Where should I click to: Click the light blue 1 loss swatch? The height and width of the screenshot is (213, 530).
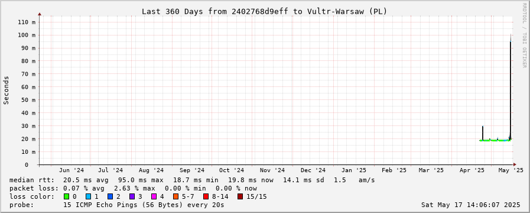pyautogui.click(x=88, y=196)
